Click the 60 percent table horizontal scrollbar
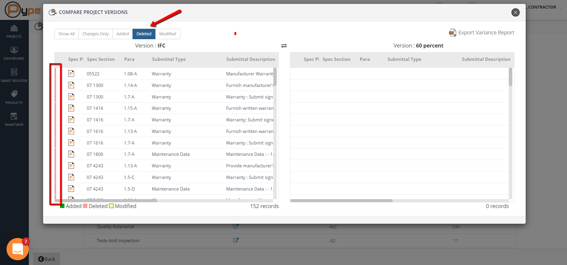The height and width of the screenshot is (265, 567). pos(341,201)
